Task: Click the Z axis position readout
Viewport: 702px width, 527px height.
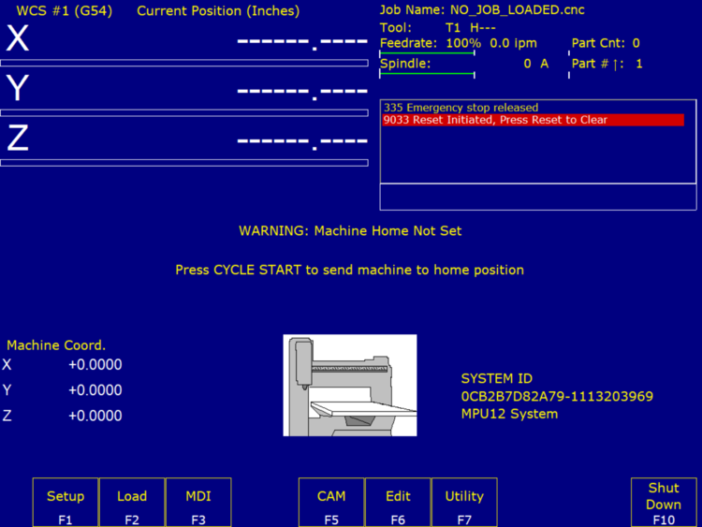Action: pos(301,141)
